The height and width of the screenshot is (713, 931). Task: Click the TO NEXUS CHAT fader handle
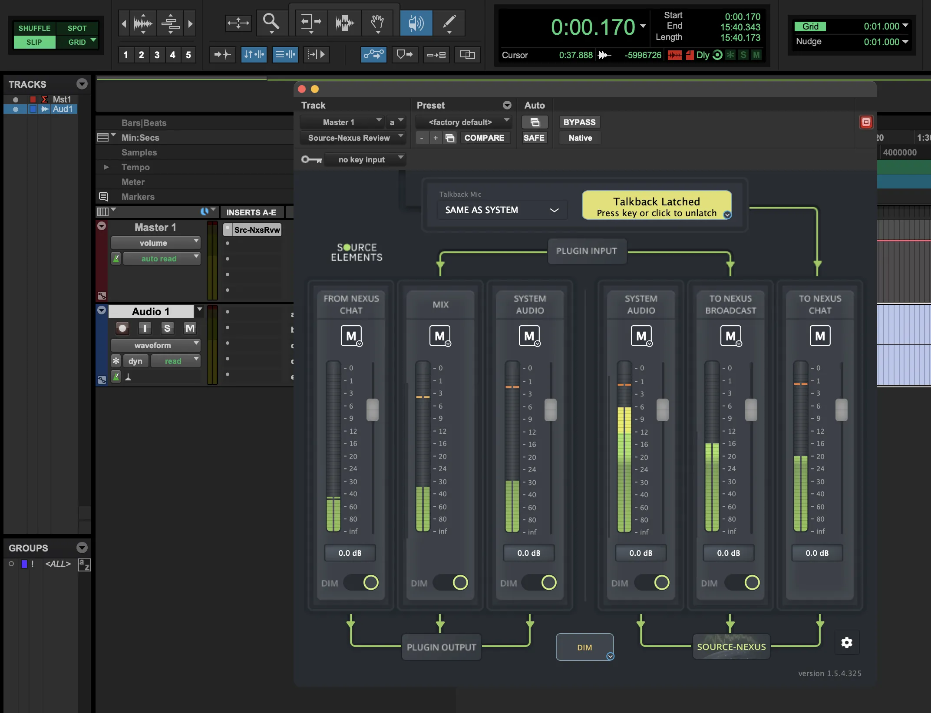click(842, 409)
